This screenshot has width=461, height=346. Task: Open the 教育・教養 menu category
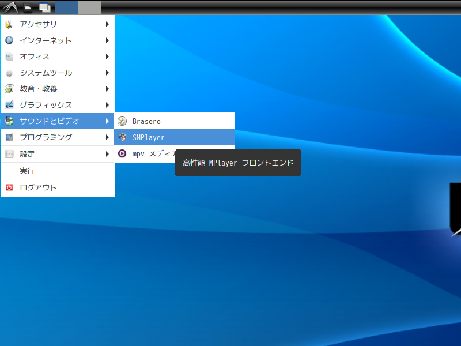(58, 89)
